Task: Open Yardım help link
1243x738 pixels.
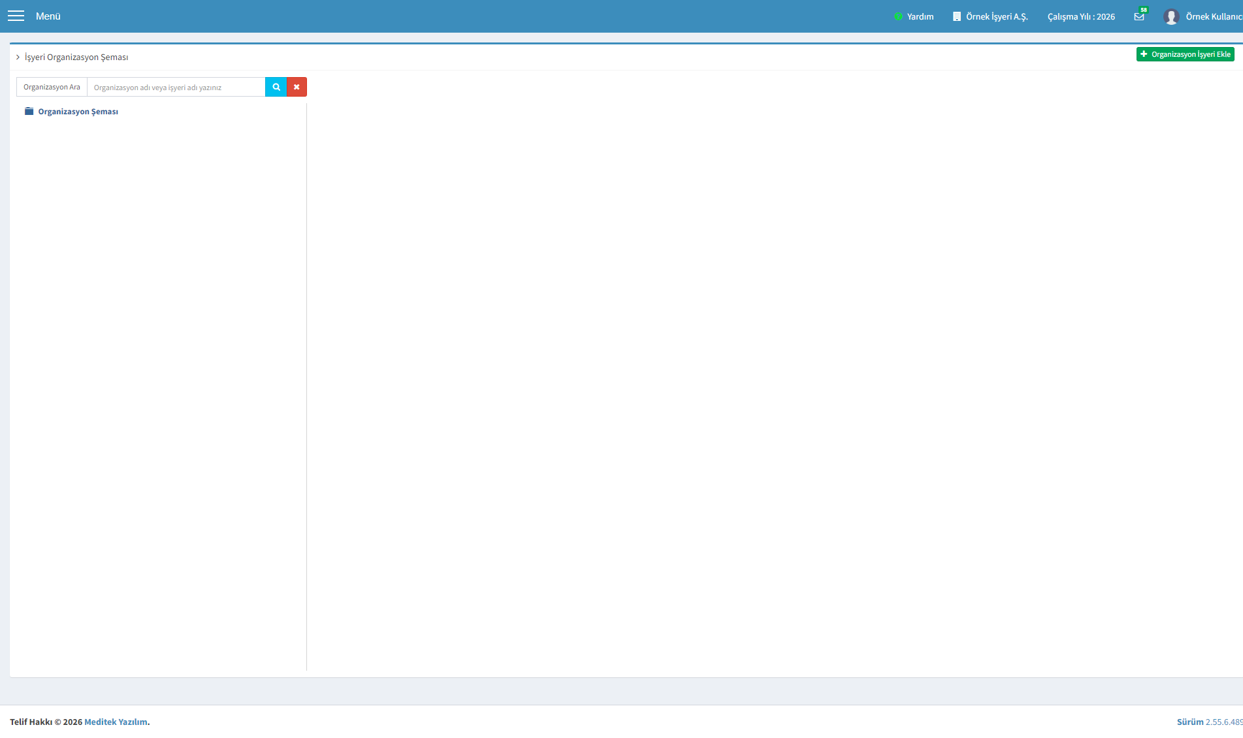Action: click(920, 17)
